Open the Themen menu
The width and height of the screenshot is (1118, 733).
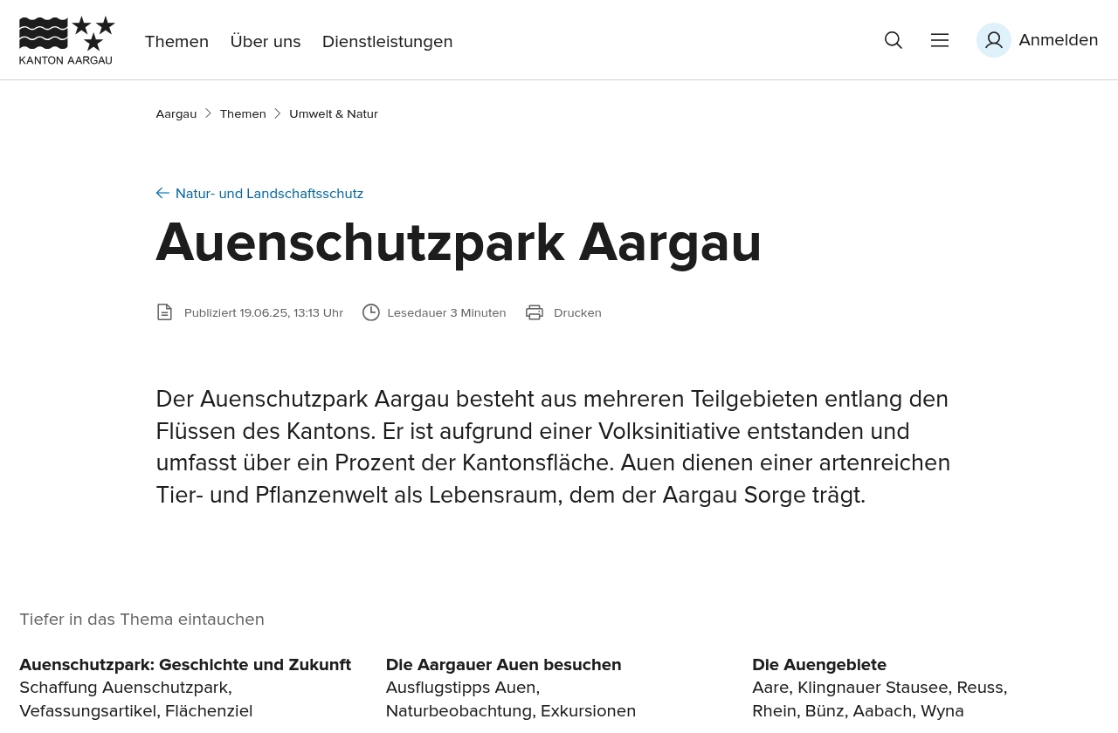[x=176, y=41]
